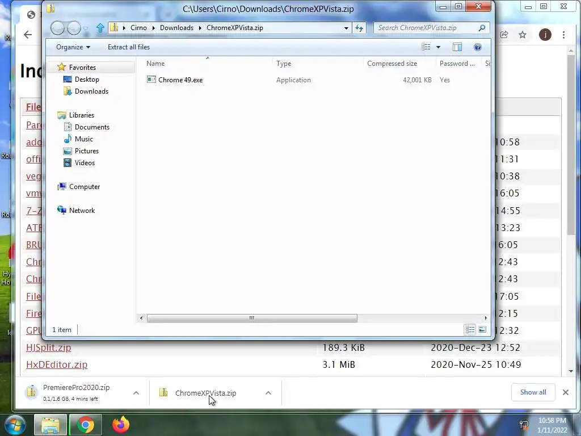581x436 pixels.
Task: Refresh the ChromeXPVista.zip folder view
Action: tap(359, 28)
